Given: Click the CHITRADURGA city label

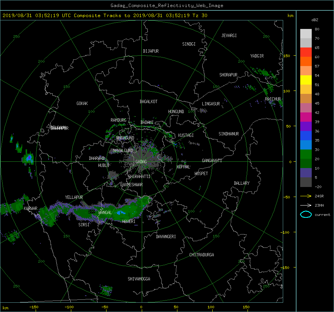Looking at the screenshot, I should (x=202, y=255).
